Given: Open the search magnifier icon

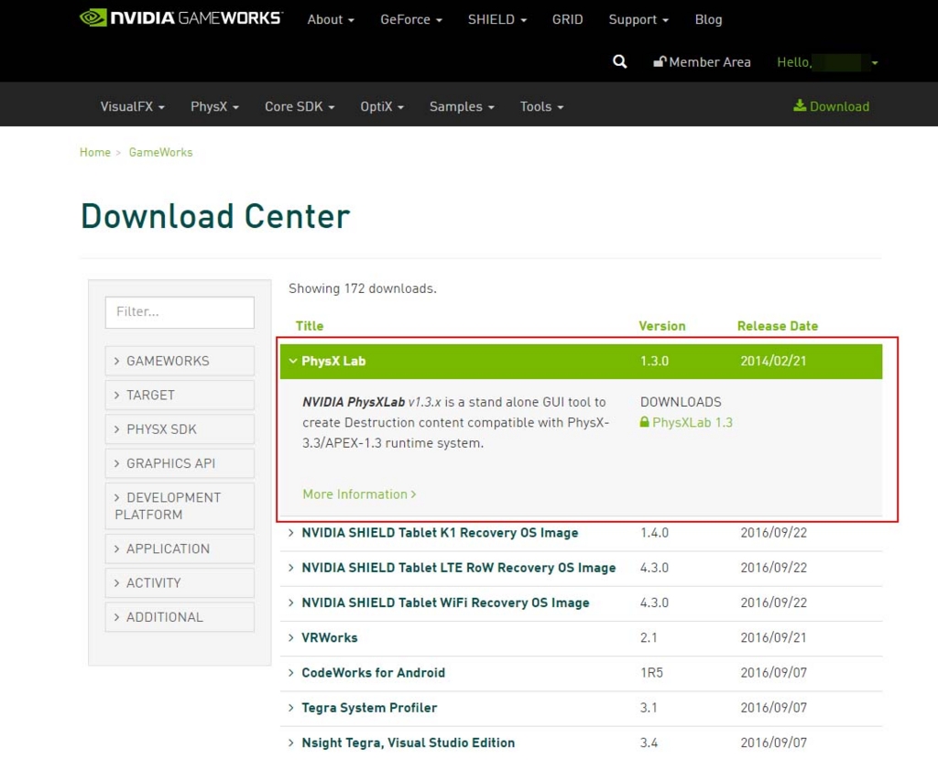Looking at the screenshot, I should [620, 61].
